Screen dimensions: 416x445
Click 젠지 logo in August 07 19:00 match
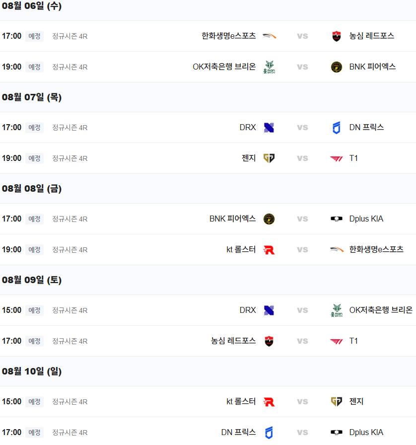269,158
